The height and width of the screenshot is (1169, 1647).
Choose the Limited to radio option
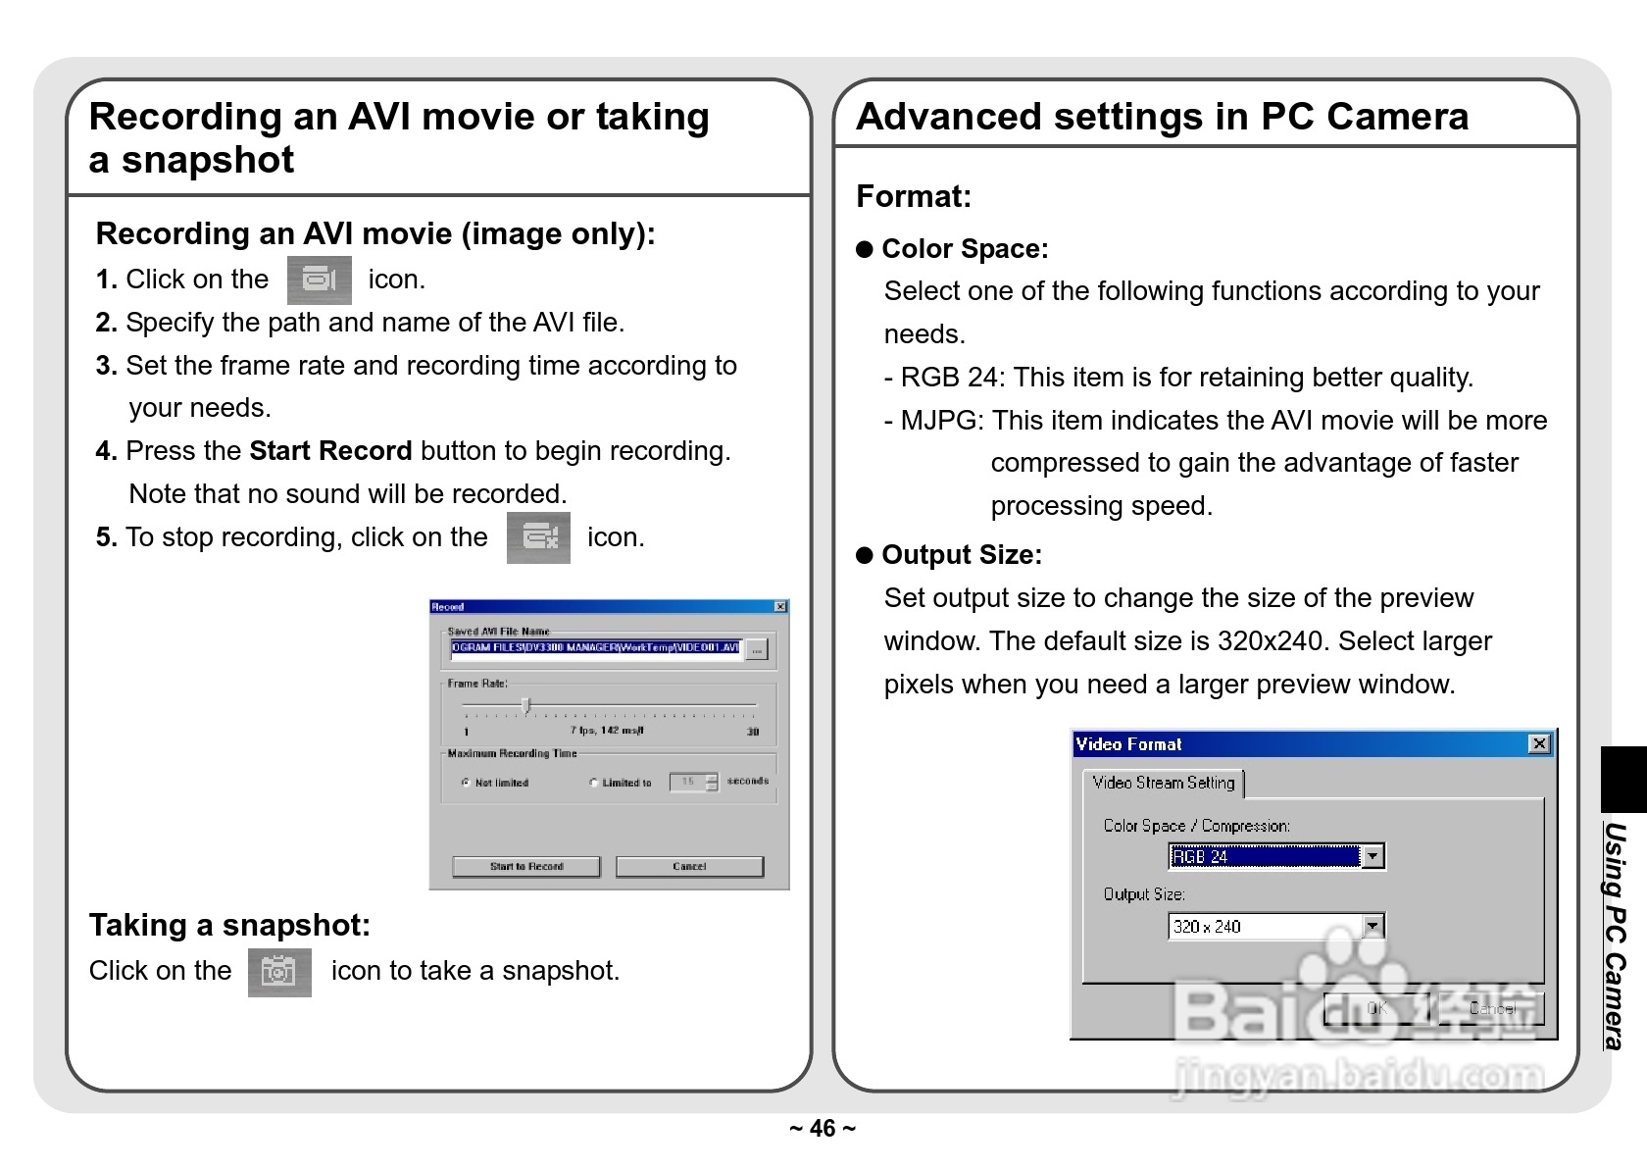click(594, 783)
